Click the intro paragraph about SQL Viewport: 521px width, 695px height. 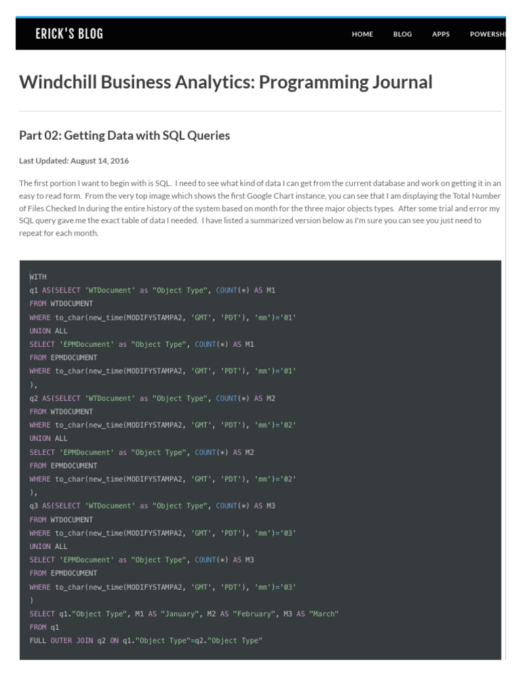click(260, 208)
